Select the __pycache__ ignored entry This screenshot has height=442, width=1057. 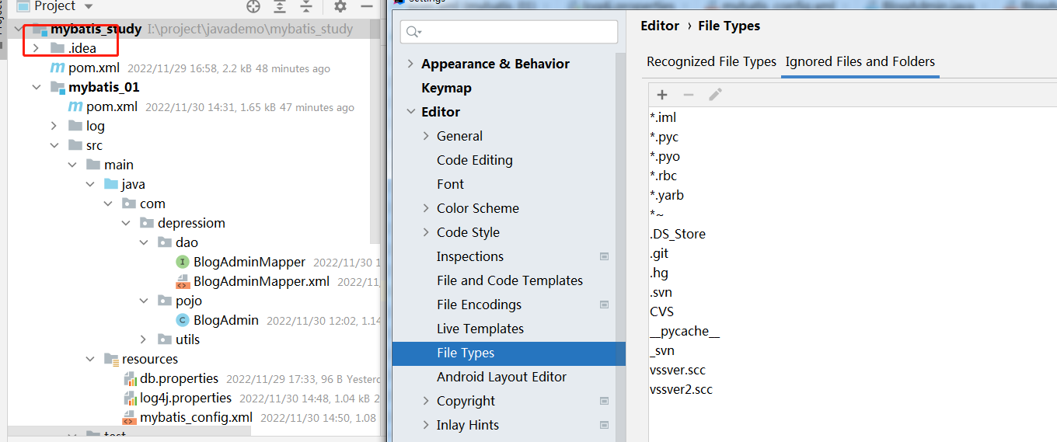coord(685,331)
